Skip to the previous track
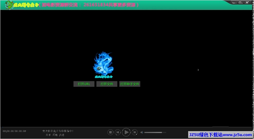The height and width of the screenshot is (139, 254). [x=118, y=132]
